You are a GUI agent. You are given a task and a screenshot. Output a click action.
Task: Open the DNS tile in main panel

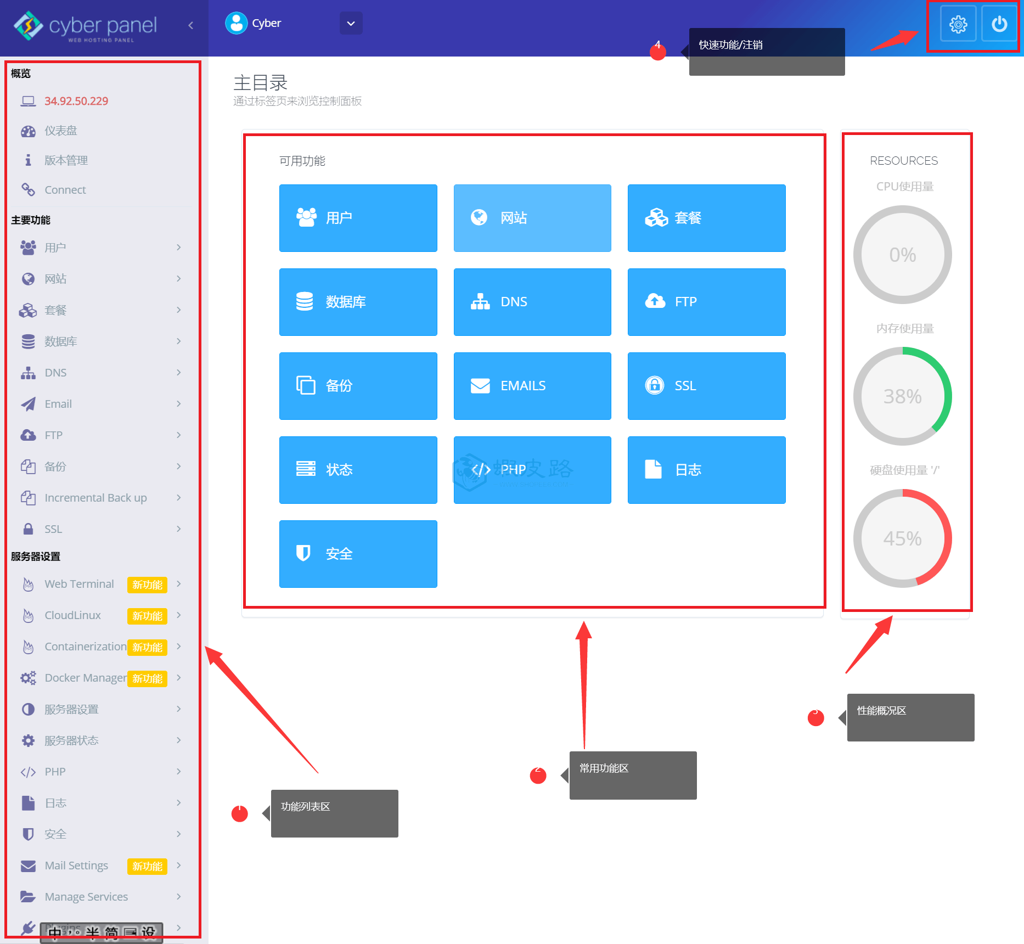pos(532,302)
